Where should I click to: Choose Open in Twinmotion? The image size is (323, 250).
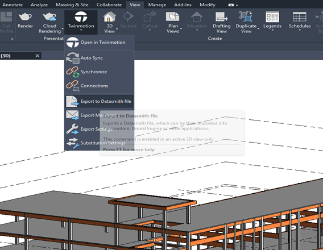tap(100, 42)
